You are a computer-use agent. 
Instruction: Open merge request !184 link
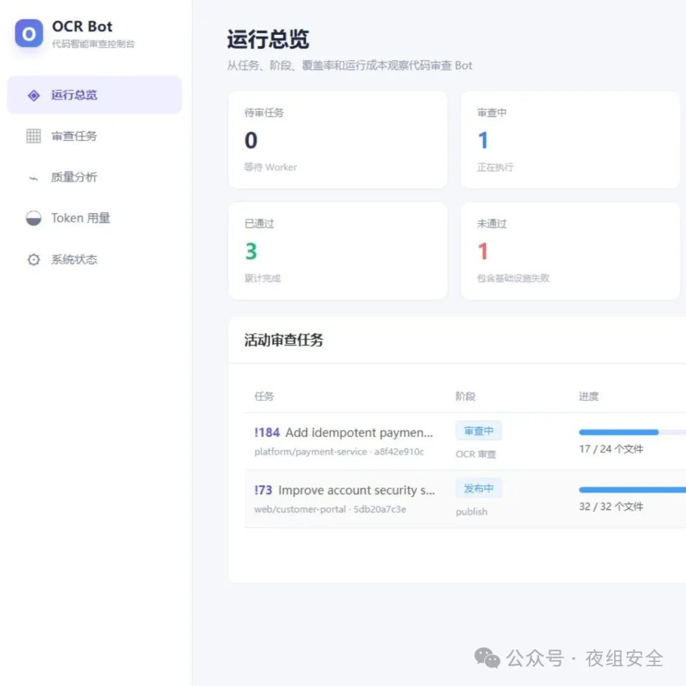pyautogui.click(x=267, y=433)
